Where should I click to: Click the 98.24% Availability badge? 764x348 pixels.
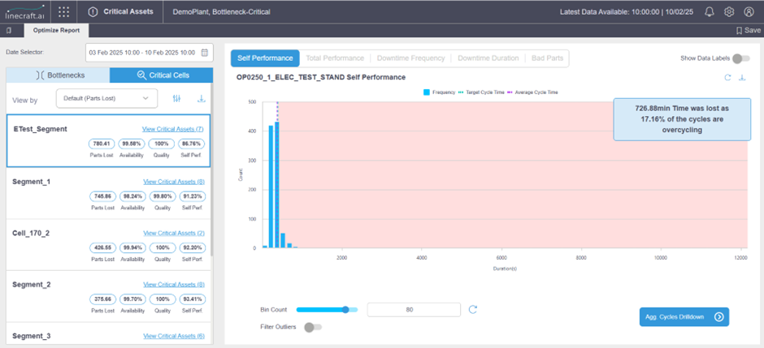point(133,196)
